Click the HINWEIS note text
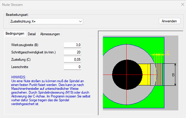 [x=51, y=91]
